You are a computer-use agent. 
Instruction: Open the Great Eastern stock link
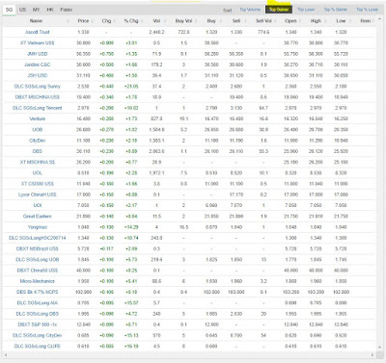(x=38, y=217)
